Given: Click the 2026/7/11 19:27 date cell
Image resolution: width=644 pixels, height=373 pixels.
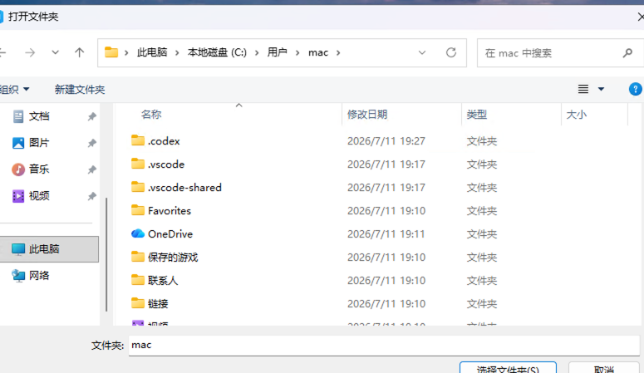Looking at the screenshot, I should [x=386, y=141].
